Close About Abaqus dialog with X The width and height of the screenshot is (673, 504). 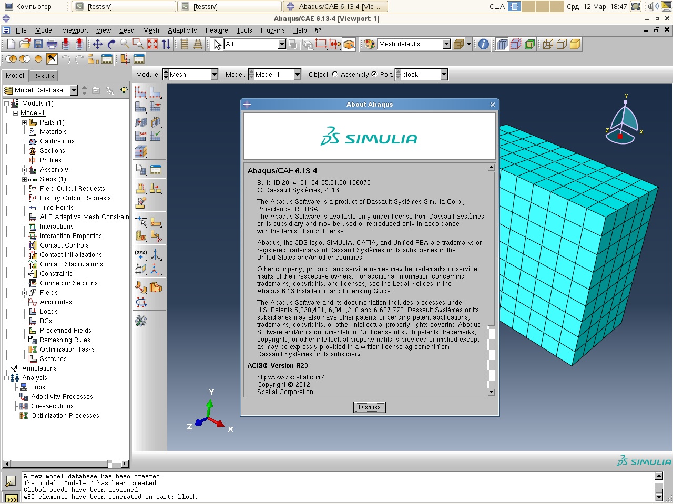[x=493, y=105]
